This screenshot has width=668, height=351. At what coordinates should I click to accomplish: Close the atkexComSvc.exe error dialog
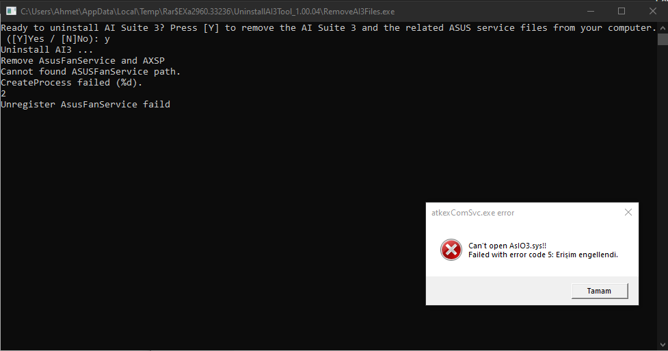[x=628, y=213]
